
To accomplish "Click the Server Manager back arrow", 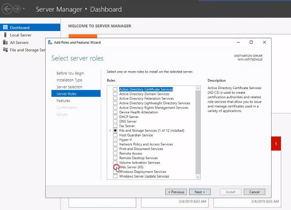I will pos(7,9).
